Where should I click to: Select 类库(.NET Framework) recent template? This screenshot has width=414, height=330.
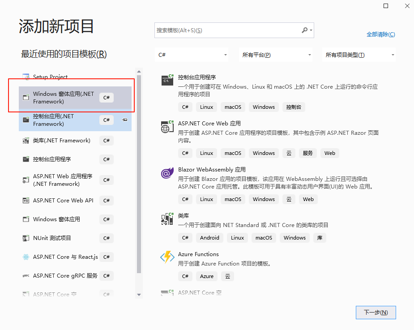[x=75, y=141]
